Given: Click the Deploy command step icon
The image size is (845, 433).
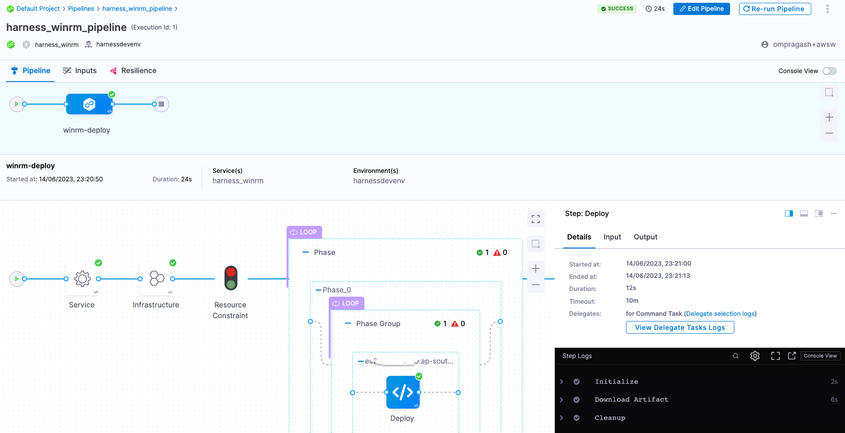Looking at the screenshot, I should pyautogui.click(x=403, y=392).
